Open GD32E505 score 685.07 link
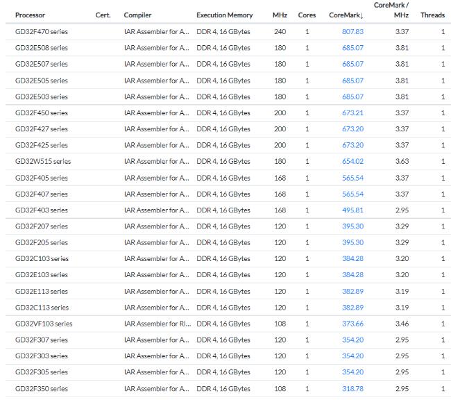Screen dimensions: 451x400 click(352, 81)
